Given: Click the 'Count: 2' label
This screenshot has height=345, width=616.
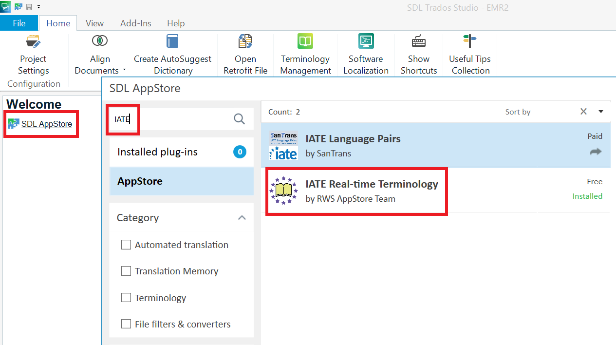Looking at the screenshot, I should [284, 112].
